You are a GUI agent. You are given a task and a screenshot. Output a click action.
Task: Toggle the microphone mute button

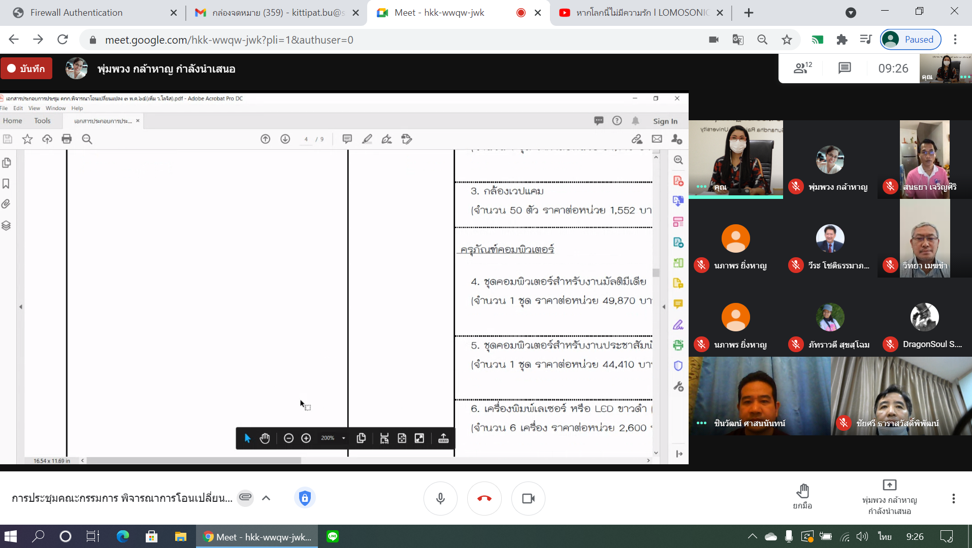click(x=440, y=498)
